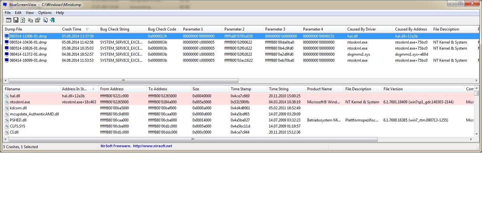Sort lower pane by From Address column
482x206 pixels.
point(122,89)
